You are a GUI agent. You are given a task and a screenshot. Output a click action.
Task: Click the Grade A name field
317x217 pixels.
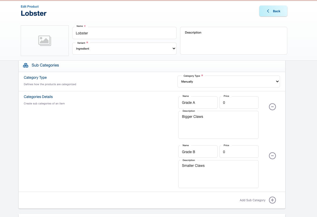198,103
